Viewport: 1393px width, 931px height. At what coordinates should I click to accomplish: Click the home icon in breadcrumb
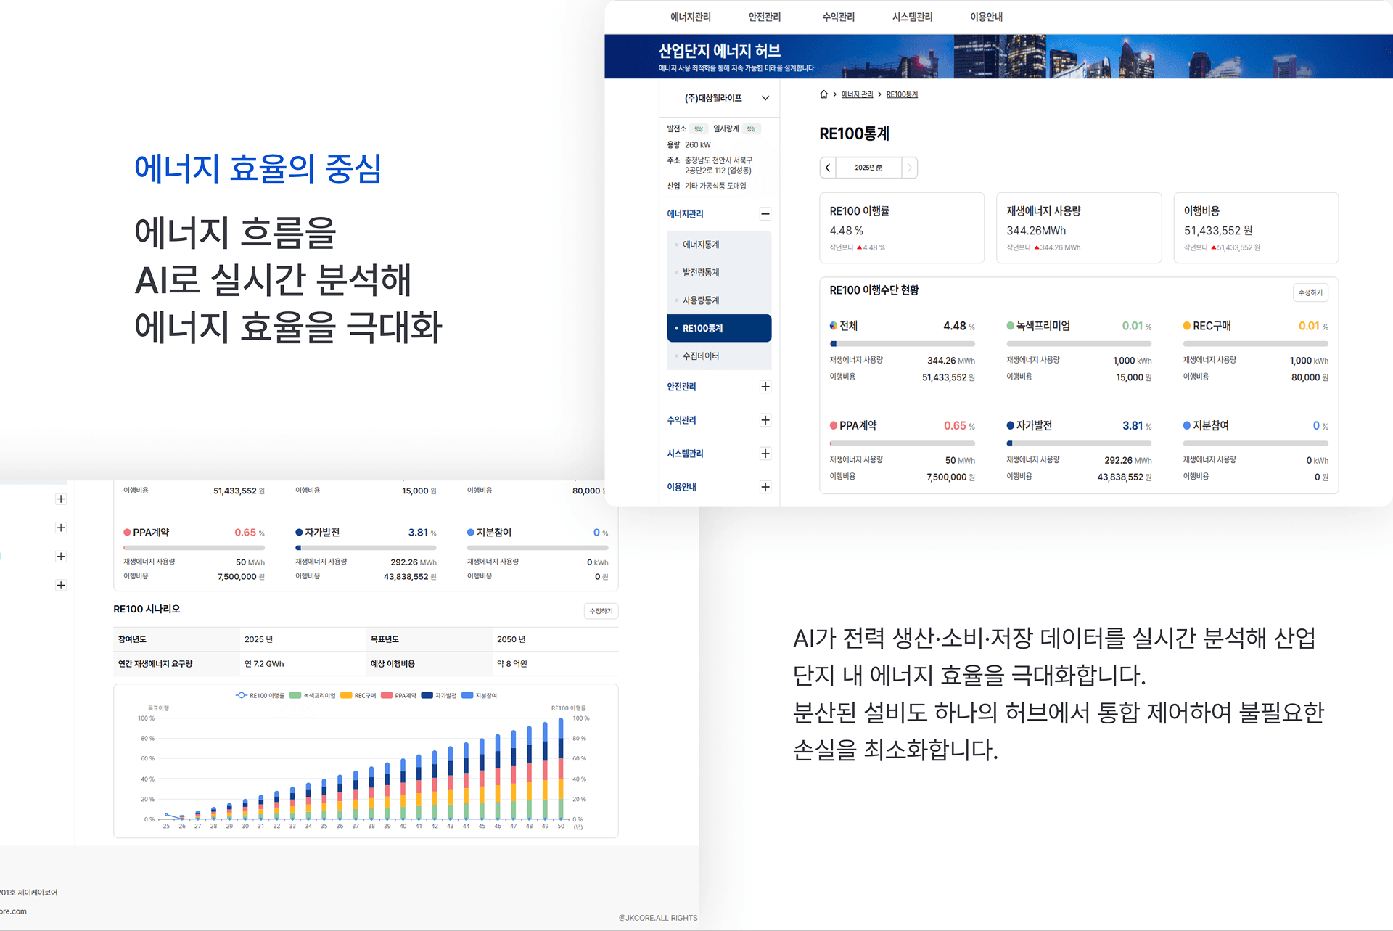coord(823,94)
